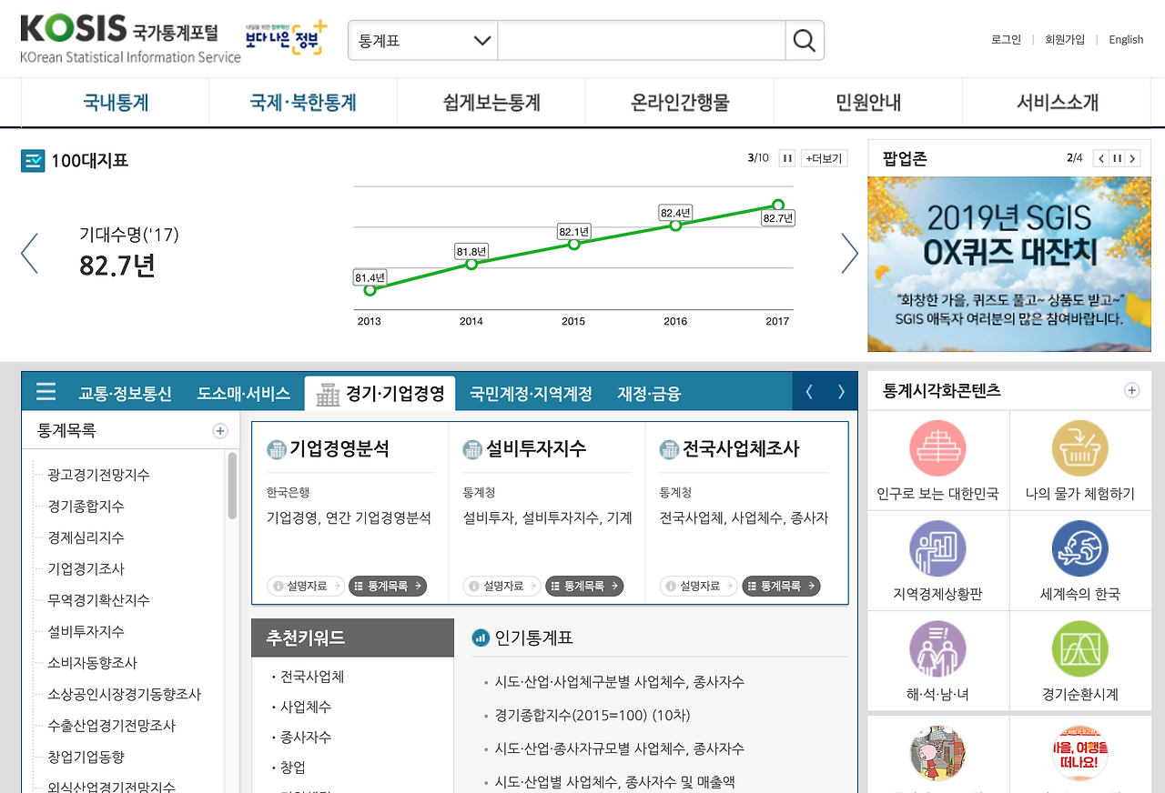
Task: Click the search magnifier icon
Action: pos(805,40)
